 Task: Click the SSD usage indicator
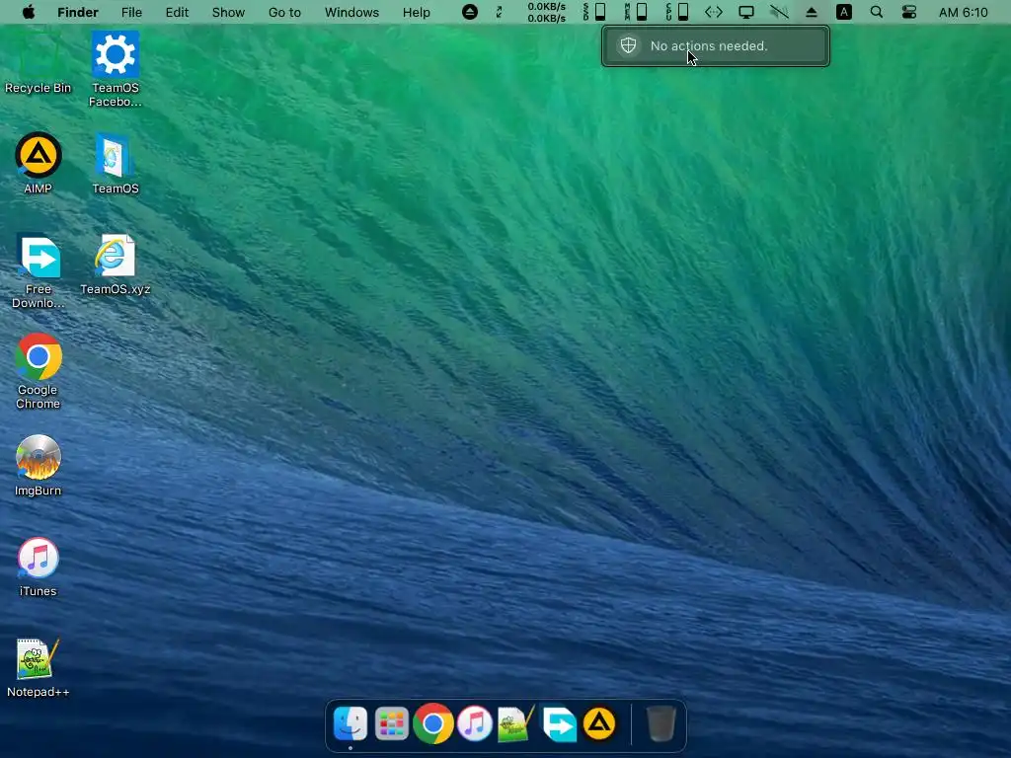click(x=593, y=12)
